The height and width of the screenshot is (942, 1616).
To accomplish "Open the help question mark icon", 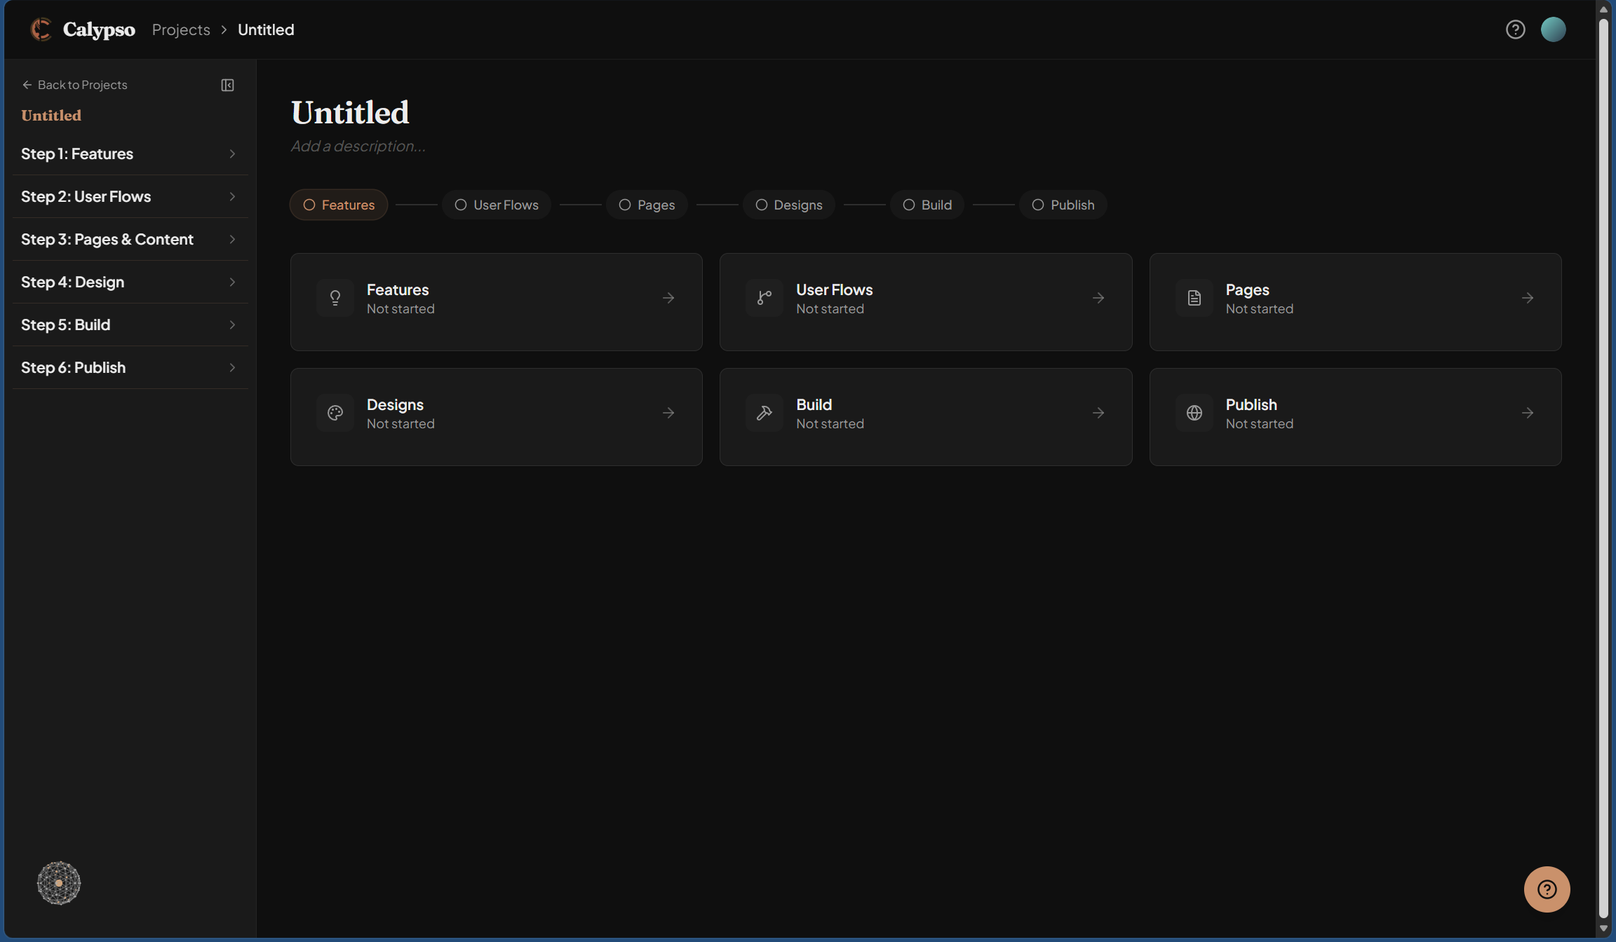I will 1516,29.
